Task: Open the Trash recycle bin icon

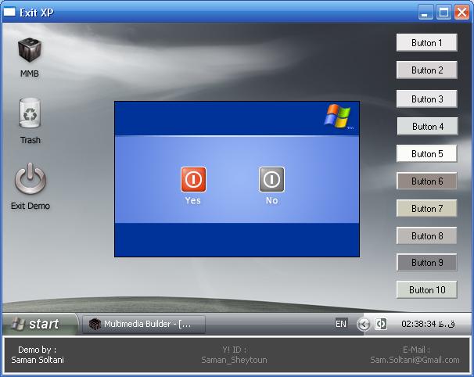Action: click(x=30, y=113)
